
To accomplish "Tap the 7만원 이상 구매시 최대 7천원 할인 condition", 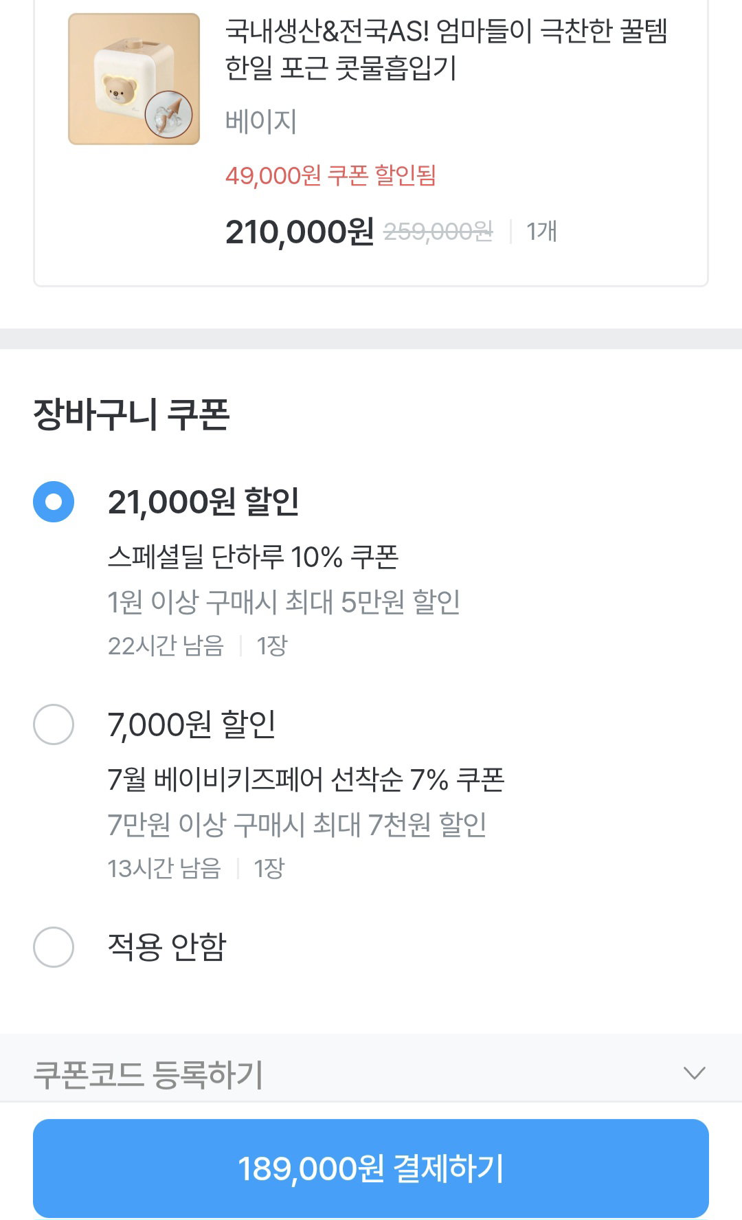I will (297, 825).
